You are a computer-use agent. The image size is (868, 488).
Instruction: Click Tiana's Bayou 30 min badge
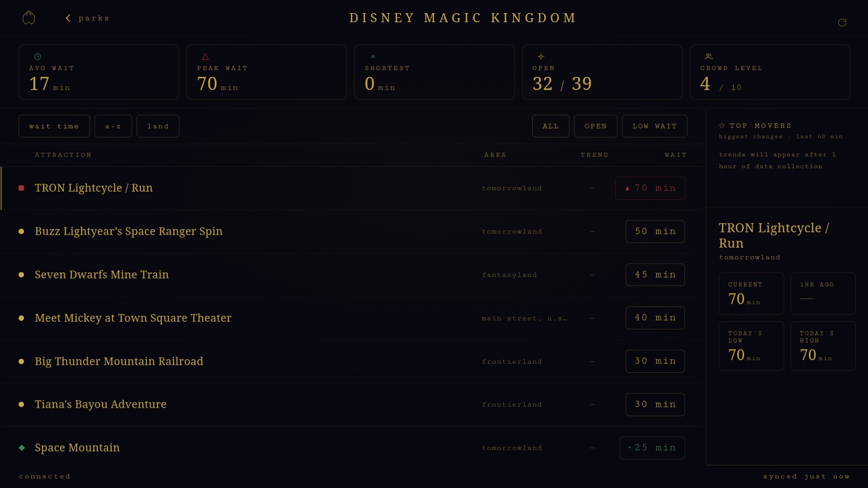coord(655,404)
